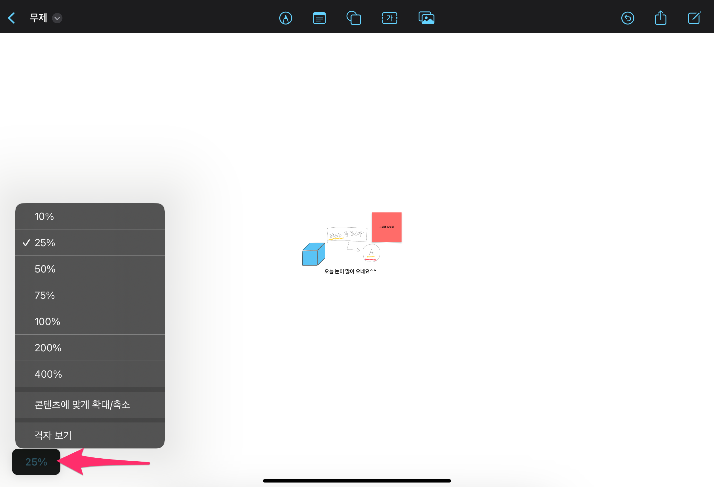Tap the 무제 board title
The image size is (714, 487).
[38, 18]
